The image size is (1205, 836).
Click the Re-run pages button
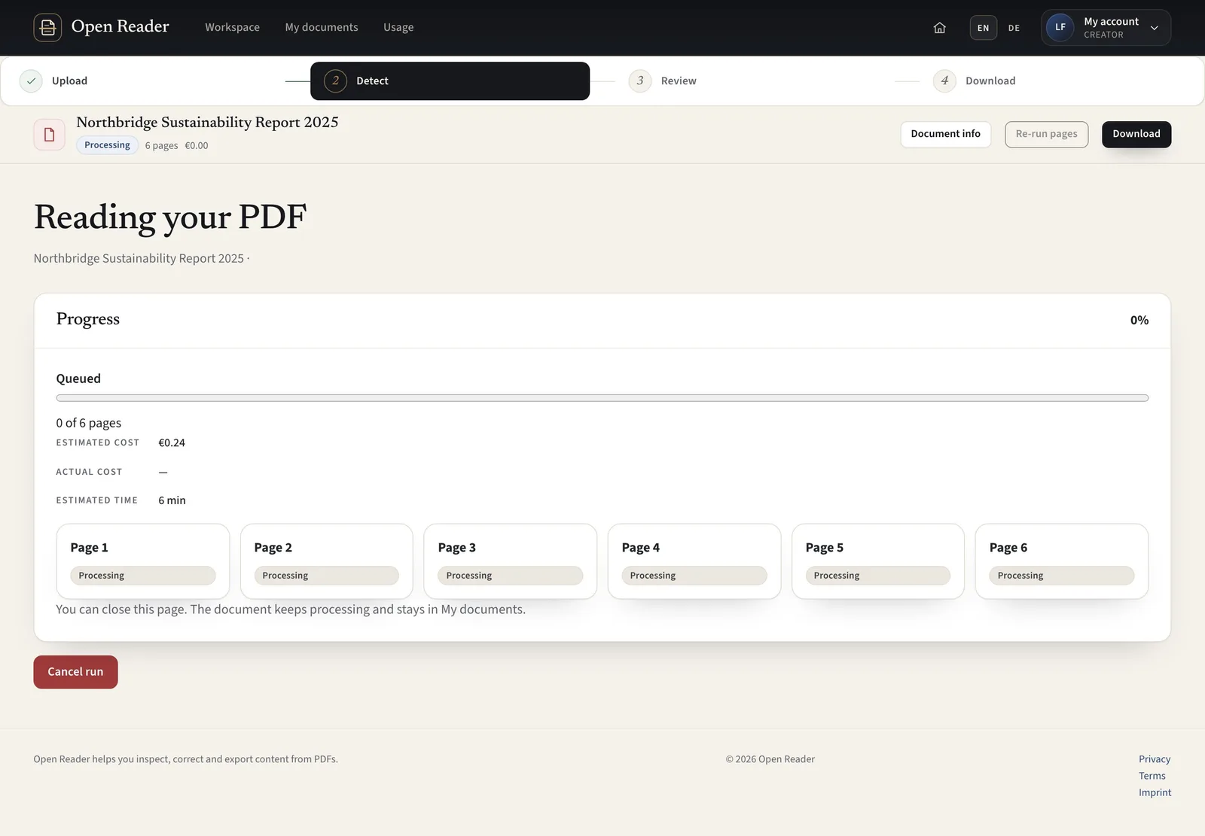tap(1046, 134)
